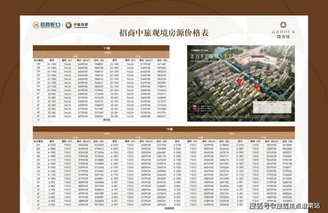
Task: Click the 21F floor label in the 19幢 table
Action: tap(39, 144)
